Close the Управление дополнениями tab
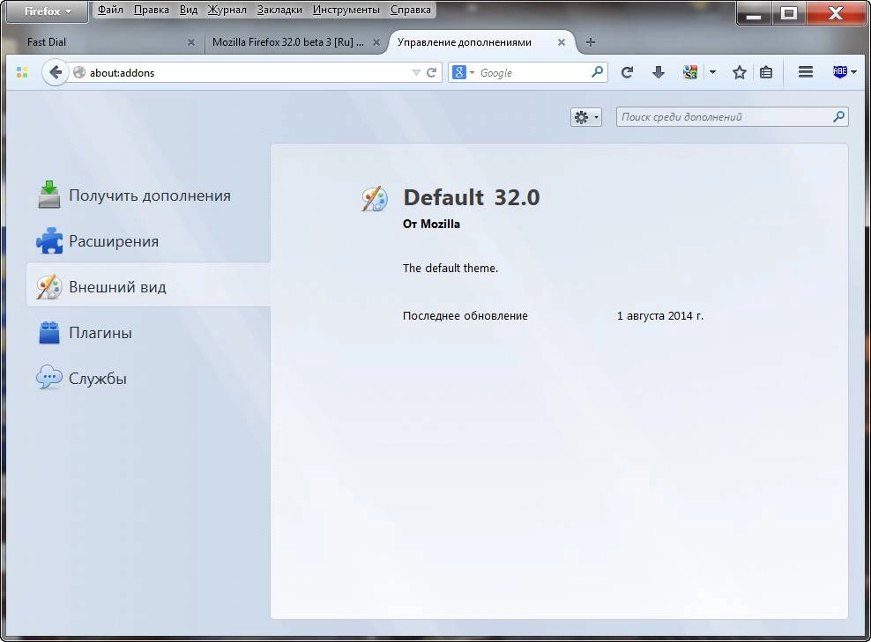The width and height of the screenshot is (871, 642). coord(561,42)
